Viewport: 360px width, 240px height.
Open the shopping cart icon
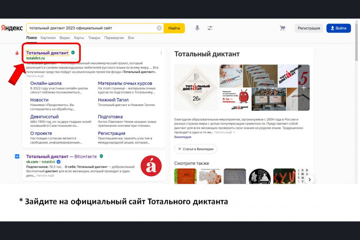pos(282,28)
